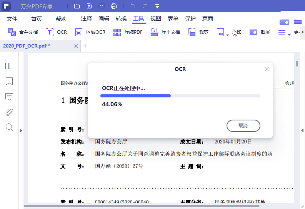The width and height of the screenshot is (305, 209).
Task: Expand the quick access toolbar dropdown
Action: 157,6
